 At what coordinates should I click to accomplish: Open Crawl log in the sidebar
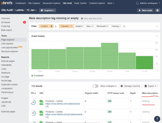[5, 26]
